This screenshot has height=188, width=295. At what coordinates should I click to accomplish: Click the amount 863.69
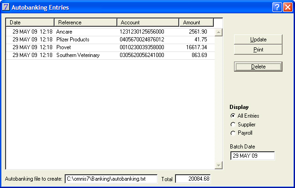coord(199,55)
